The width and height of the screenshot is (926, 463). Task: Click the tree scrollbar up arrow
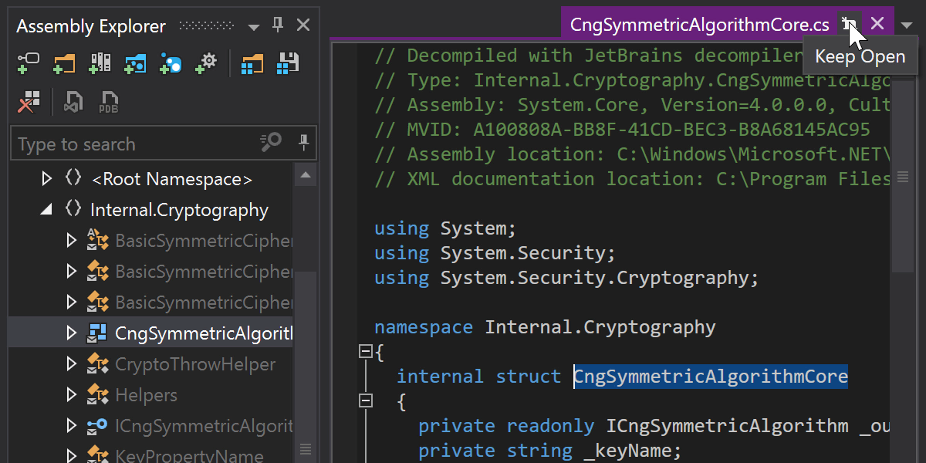305,175
